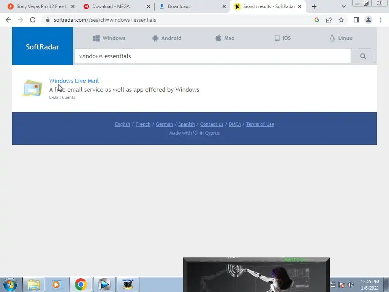Click the windows essentials search field
Viewport: 389px width, 292px height.
point(213,56)
